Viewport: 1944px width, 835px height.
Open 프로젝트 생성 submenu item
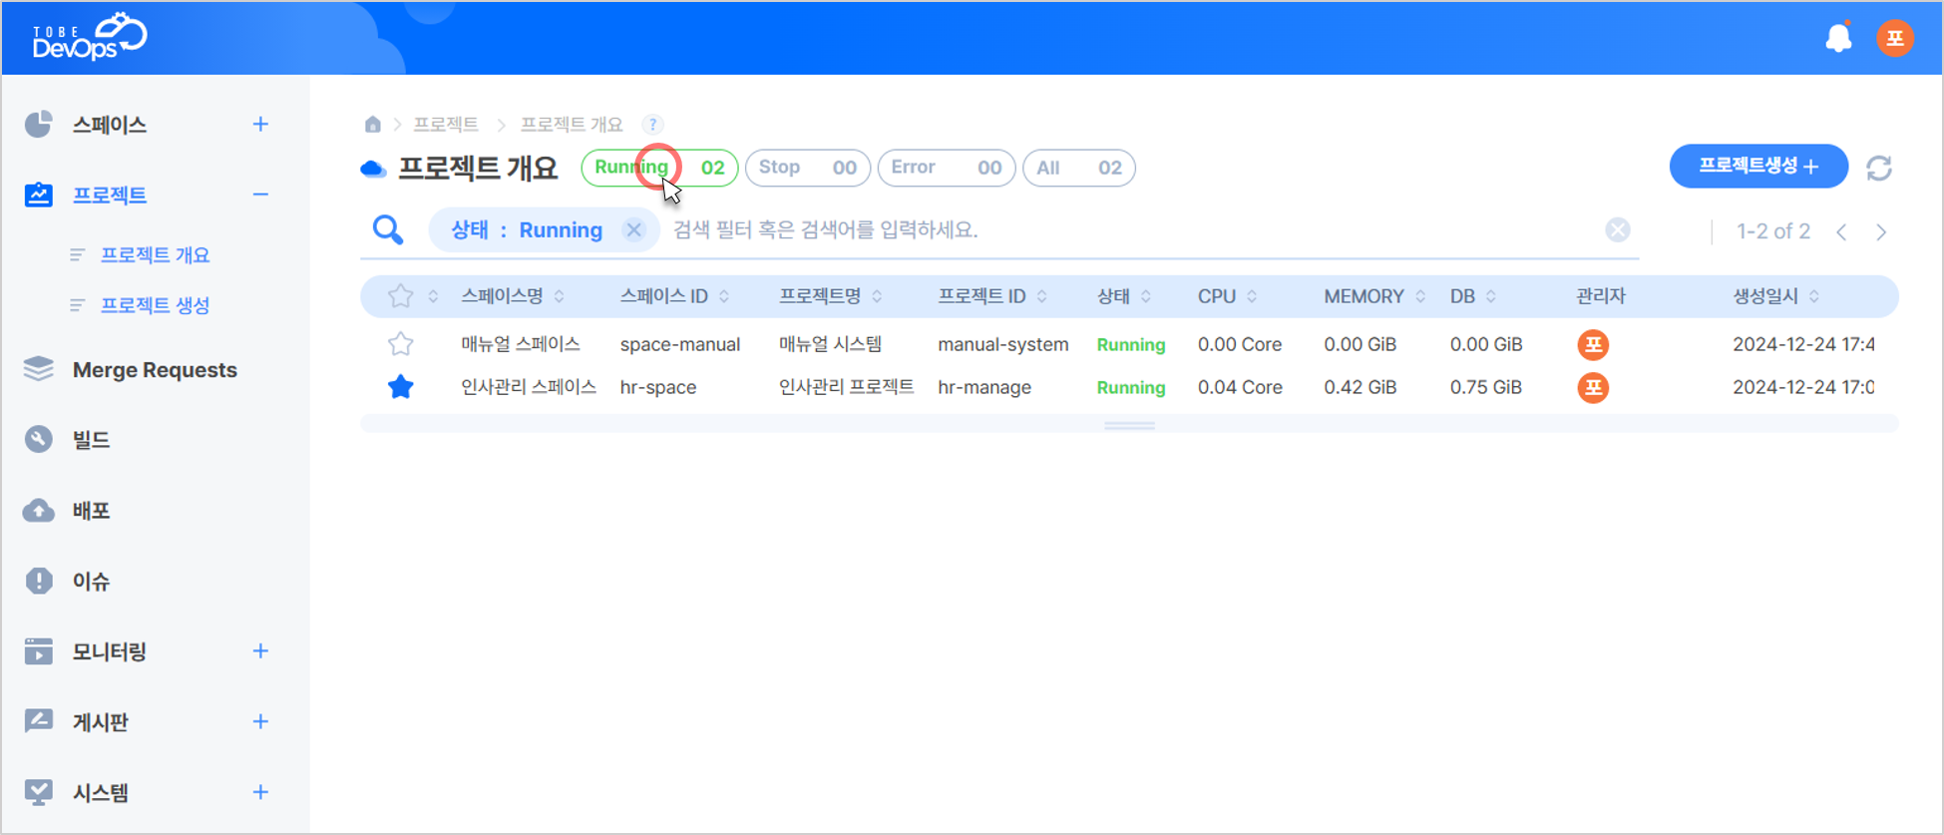coord(155,305)
